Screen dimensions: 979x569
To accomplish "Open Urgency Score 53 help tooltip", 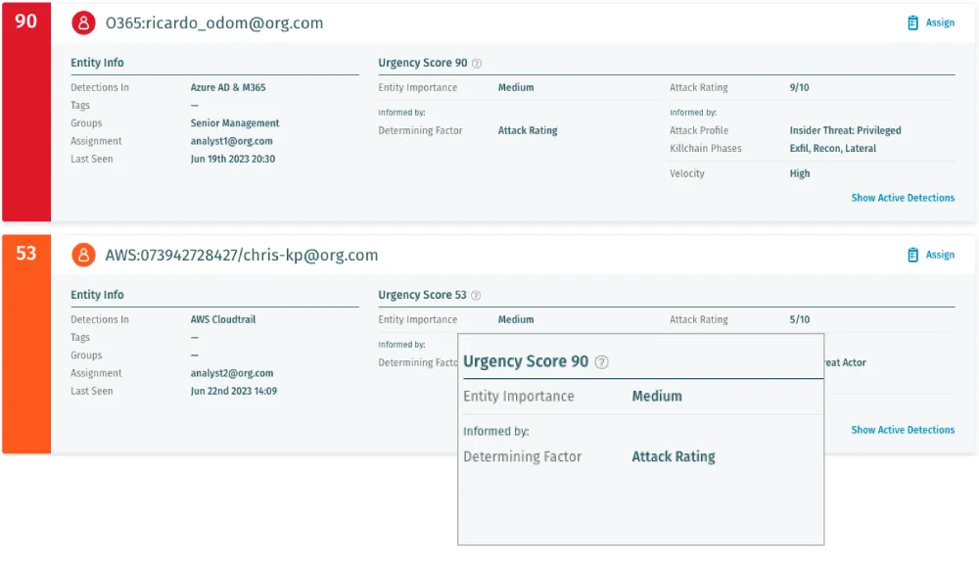I will click(476, 295).
